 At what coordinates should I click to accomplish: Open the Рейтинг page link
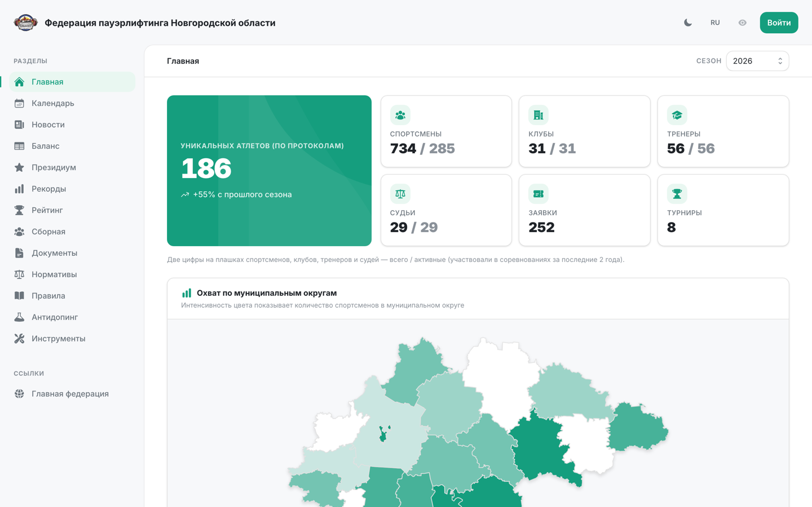pos(72,210)
